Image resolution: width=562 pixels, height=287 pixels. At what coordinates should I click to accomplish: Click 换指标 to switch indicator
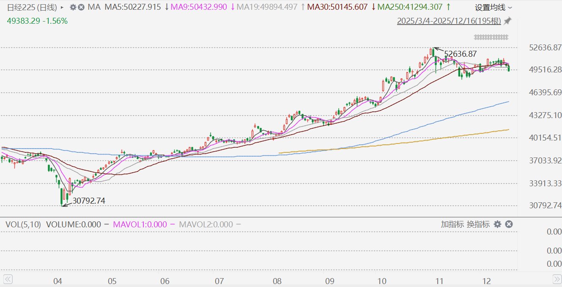(478, 224)
